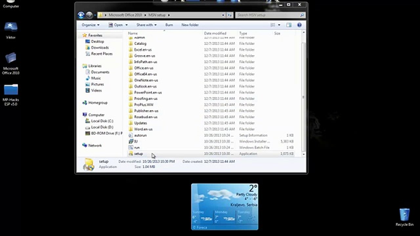The height and width of the screenshot is (236, 420).
Task: Select the Recycle Bin desktop icon
Action: (x=405, y=217)
